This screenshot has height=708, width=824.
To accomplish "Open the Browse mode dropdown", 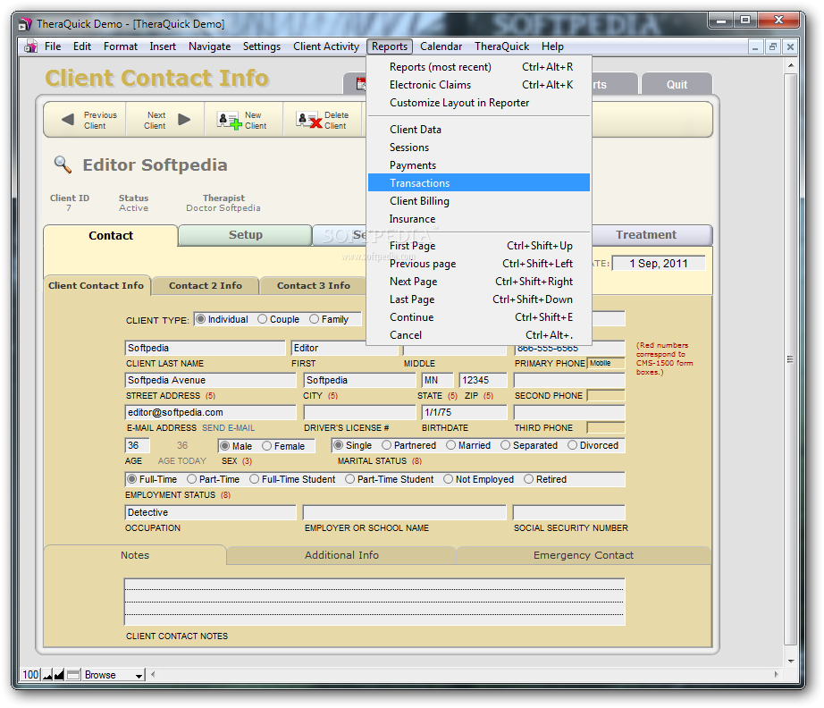I will tap(114, 675).
